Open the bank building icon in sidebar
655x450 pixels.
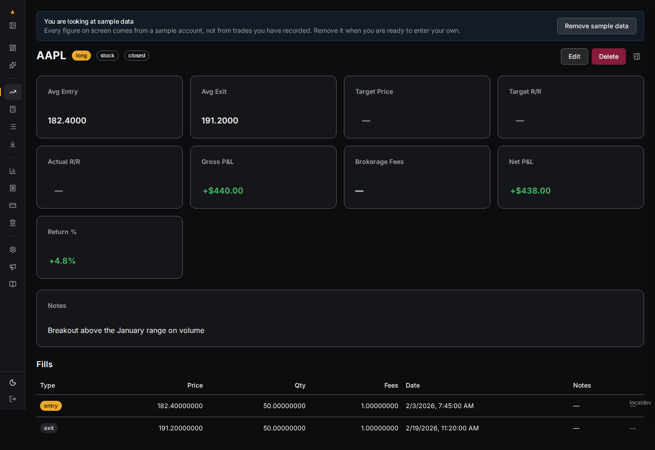pyautogui.click(x=13, y=223)
